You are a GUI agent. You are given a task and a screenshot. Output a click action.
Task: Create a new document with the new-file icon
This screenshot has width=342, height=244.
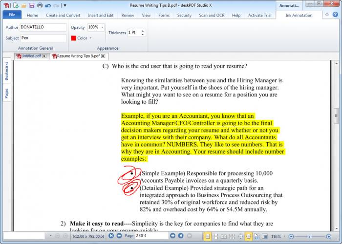tap(16, 5)
